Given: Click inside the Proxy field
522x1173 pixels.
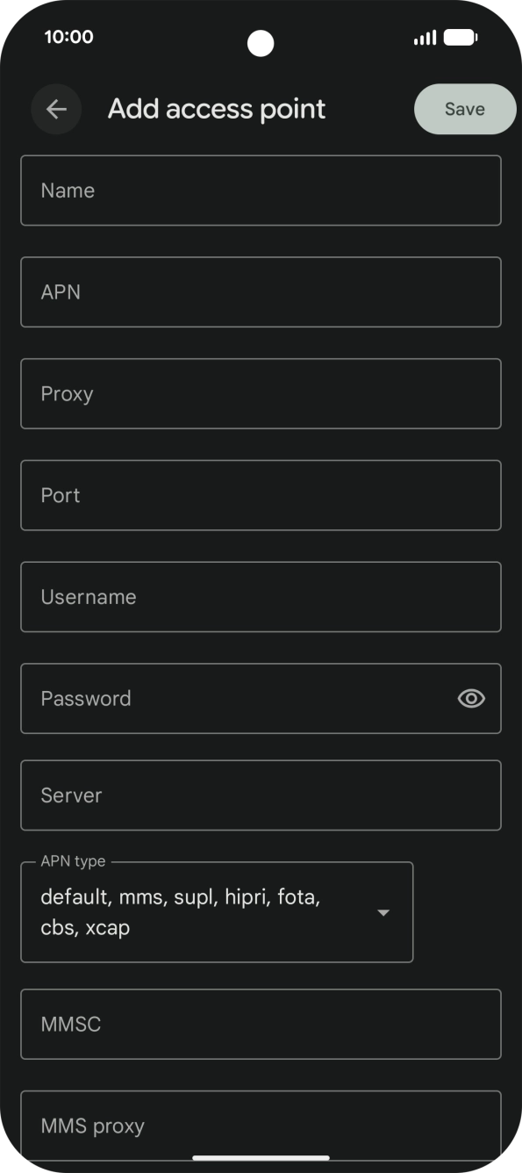Looking at the screenshot, I should (261, 393).
